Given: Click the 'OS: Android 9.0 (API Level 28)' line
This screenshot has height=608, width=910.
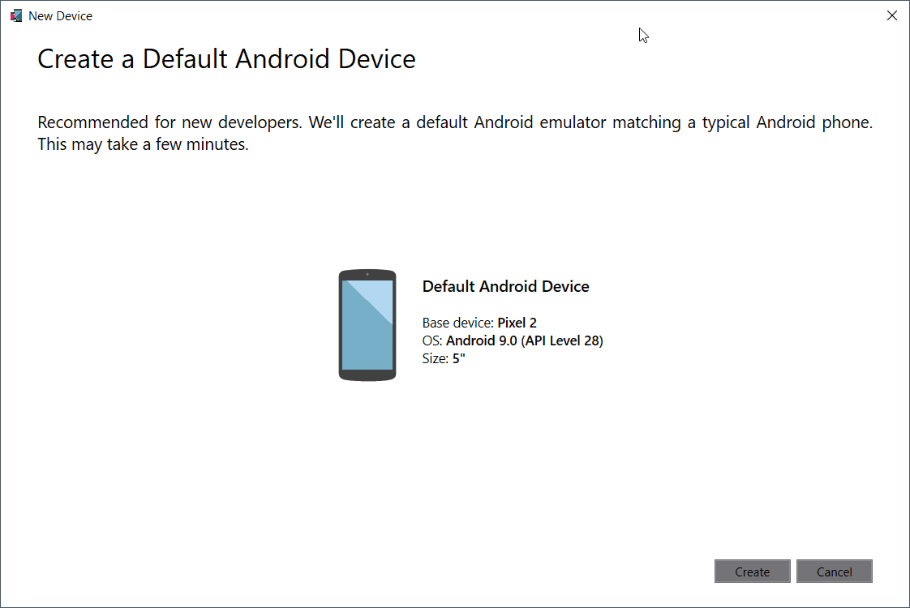Looking at the screenshot, I should pyautogui.click(x=513, y=340).
